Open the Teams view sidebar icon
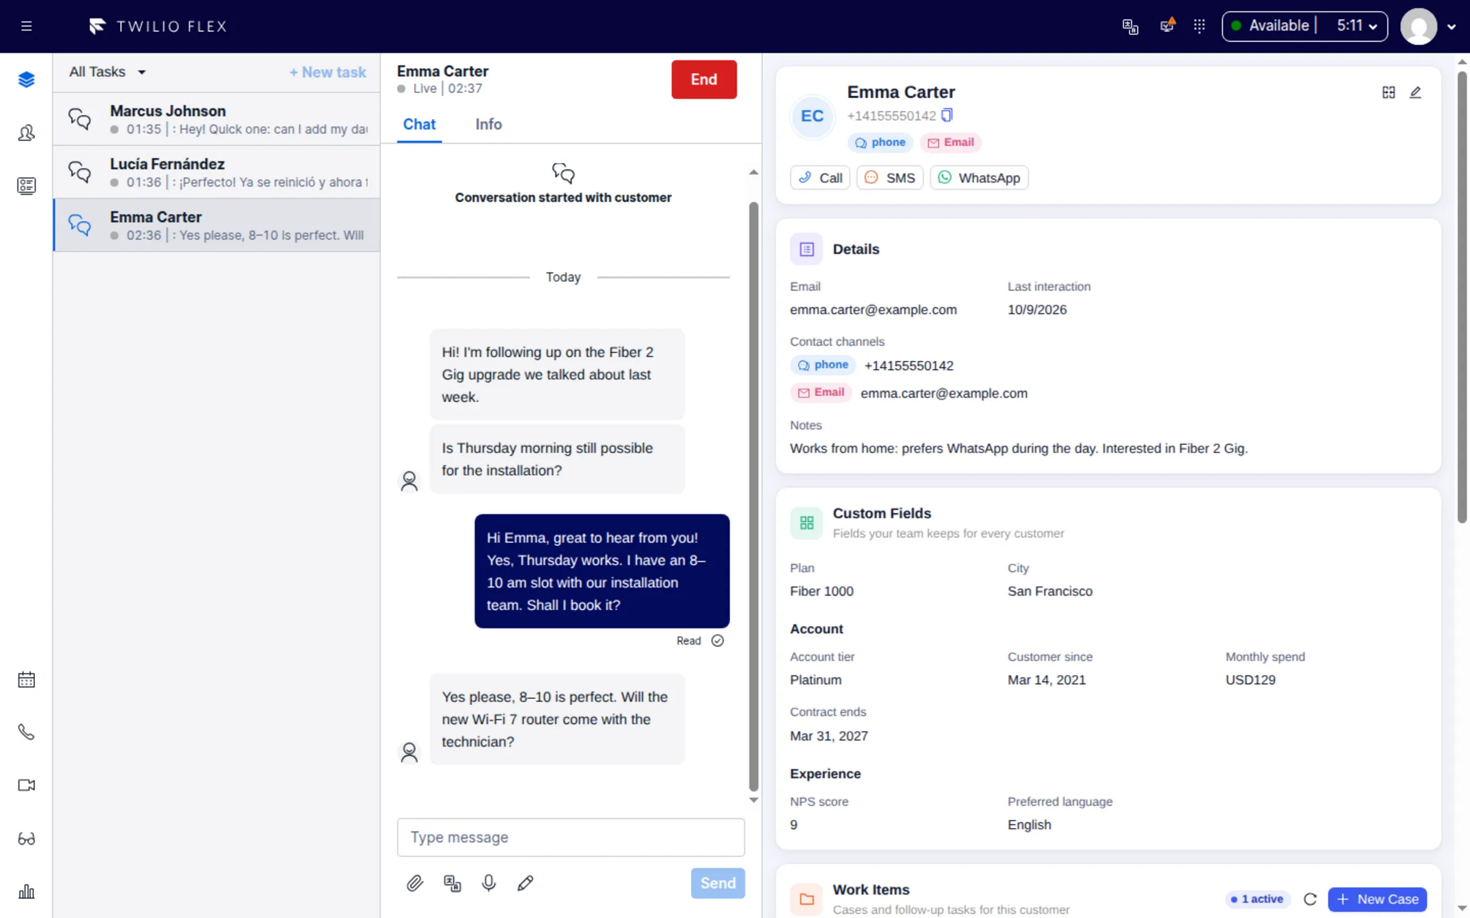 tap(26, 133)
